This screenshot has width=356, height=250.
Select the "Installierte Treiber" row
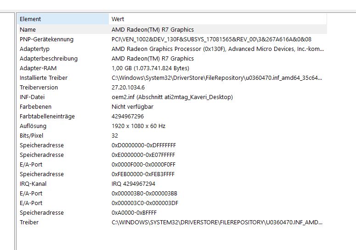tap(44, 78)
